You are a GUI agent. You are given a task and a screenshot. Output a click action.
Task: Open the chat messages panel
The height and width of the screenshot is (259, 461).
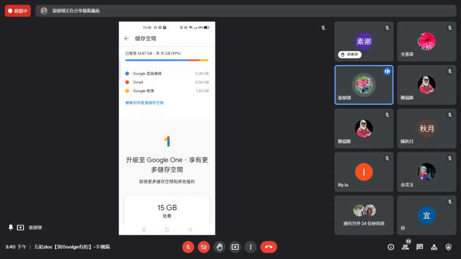[x=420, y=247]
